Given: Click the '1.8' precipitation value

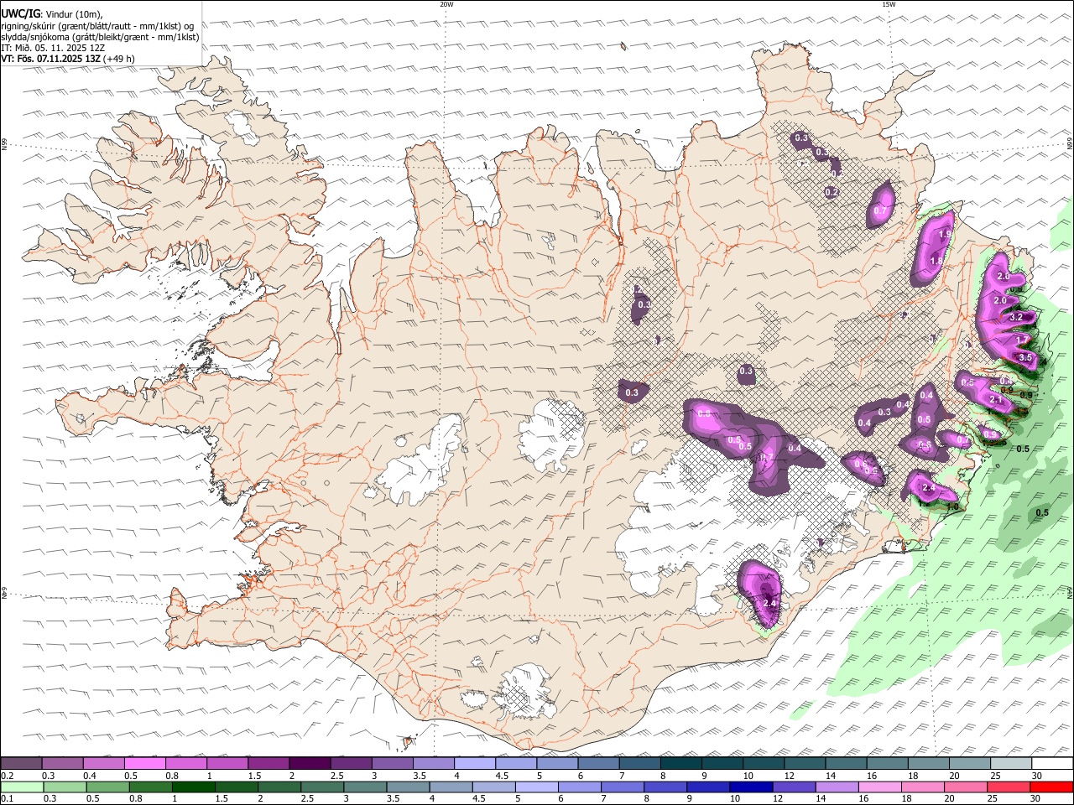Looking at the screenshot, I should [x=937, y=261].
